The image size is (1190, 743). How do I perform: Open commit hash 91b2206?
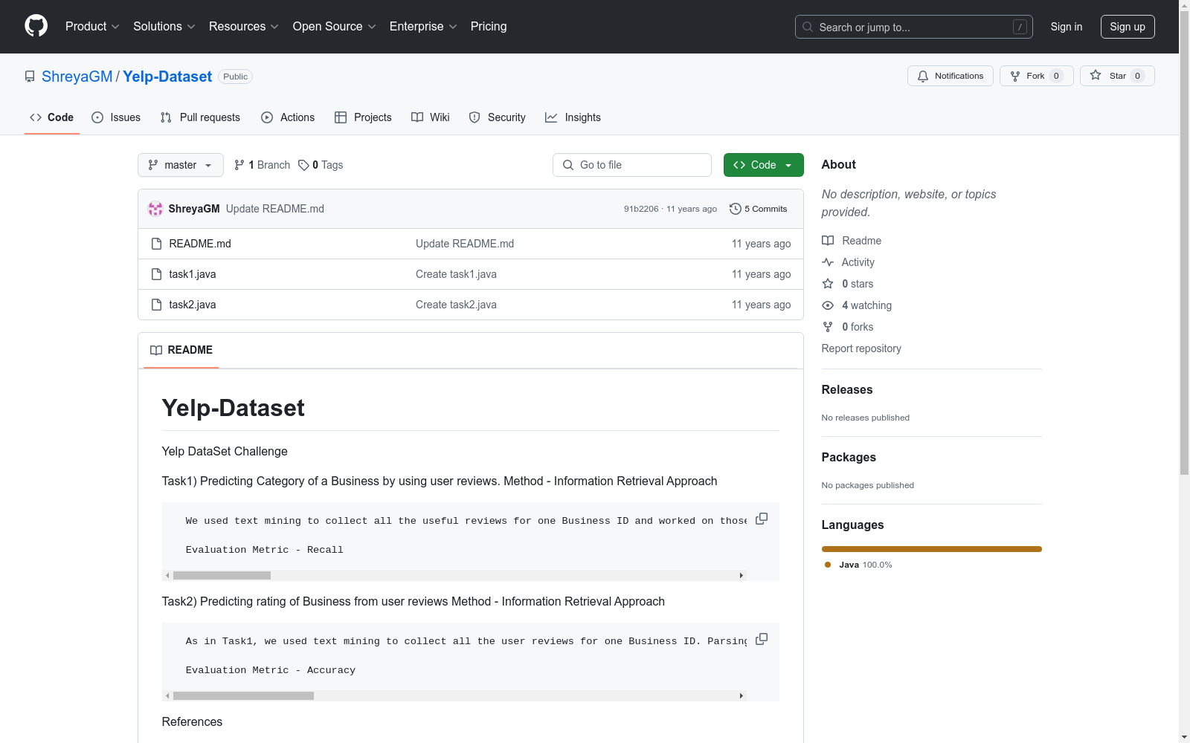click(x=641, y=209)
